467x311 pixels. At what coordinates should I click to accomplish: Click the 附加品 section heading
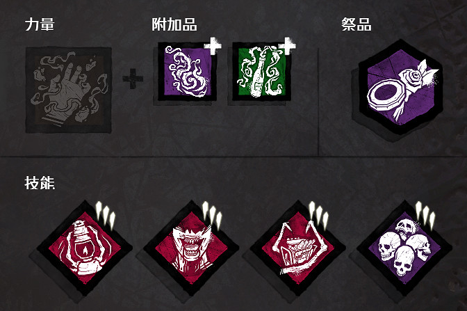pyautogui.click(x=174, y=24)
